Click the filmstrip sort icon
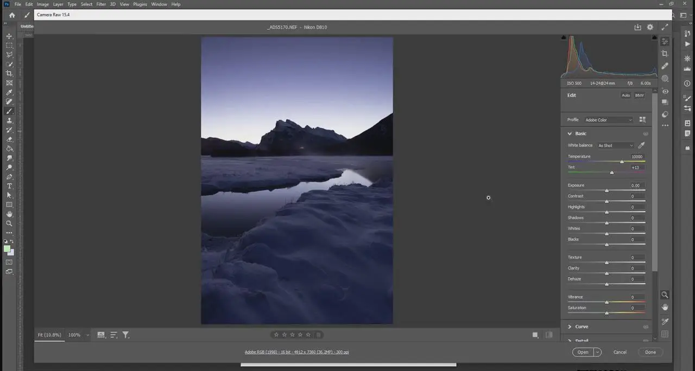This screenshot has height=371, width=695. 113,335
